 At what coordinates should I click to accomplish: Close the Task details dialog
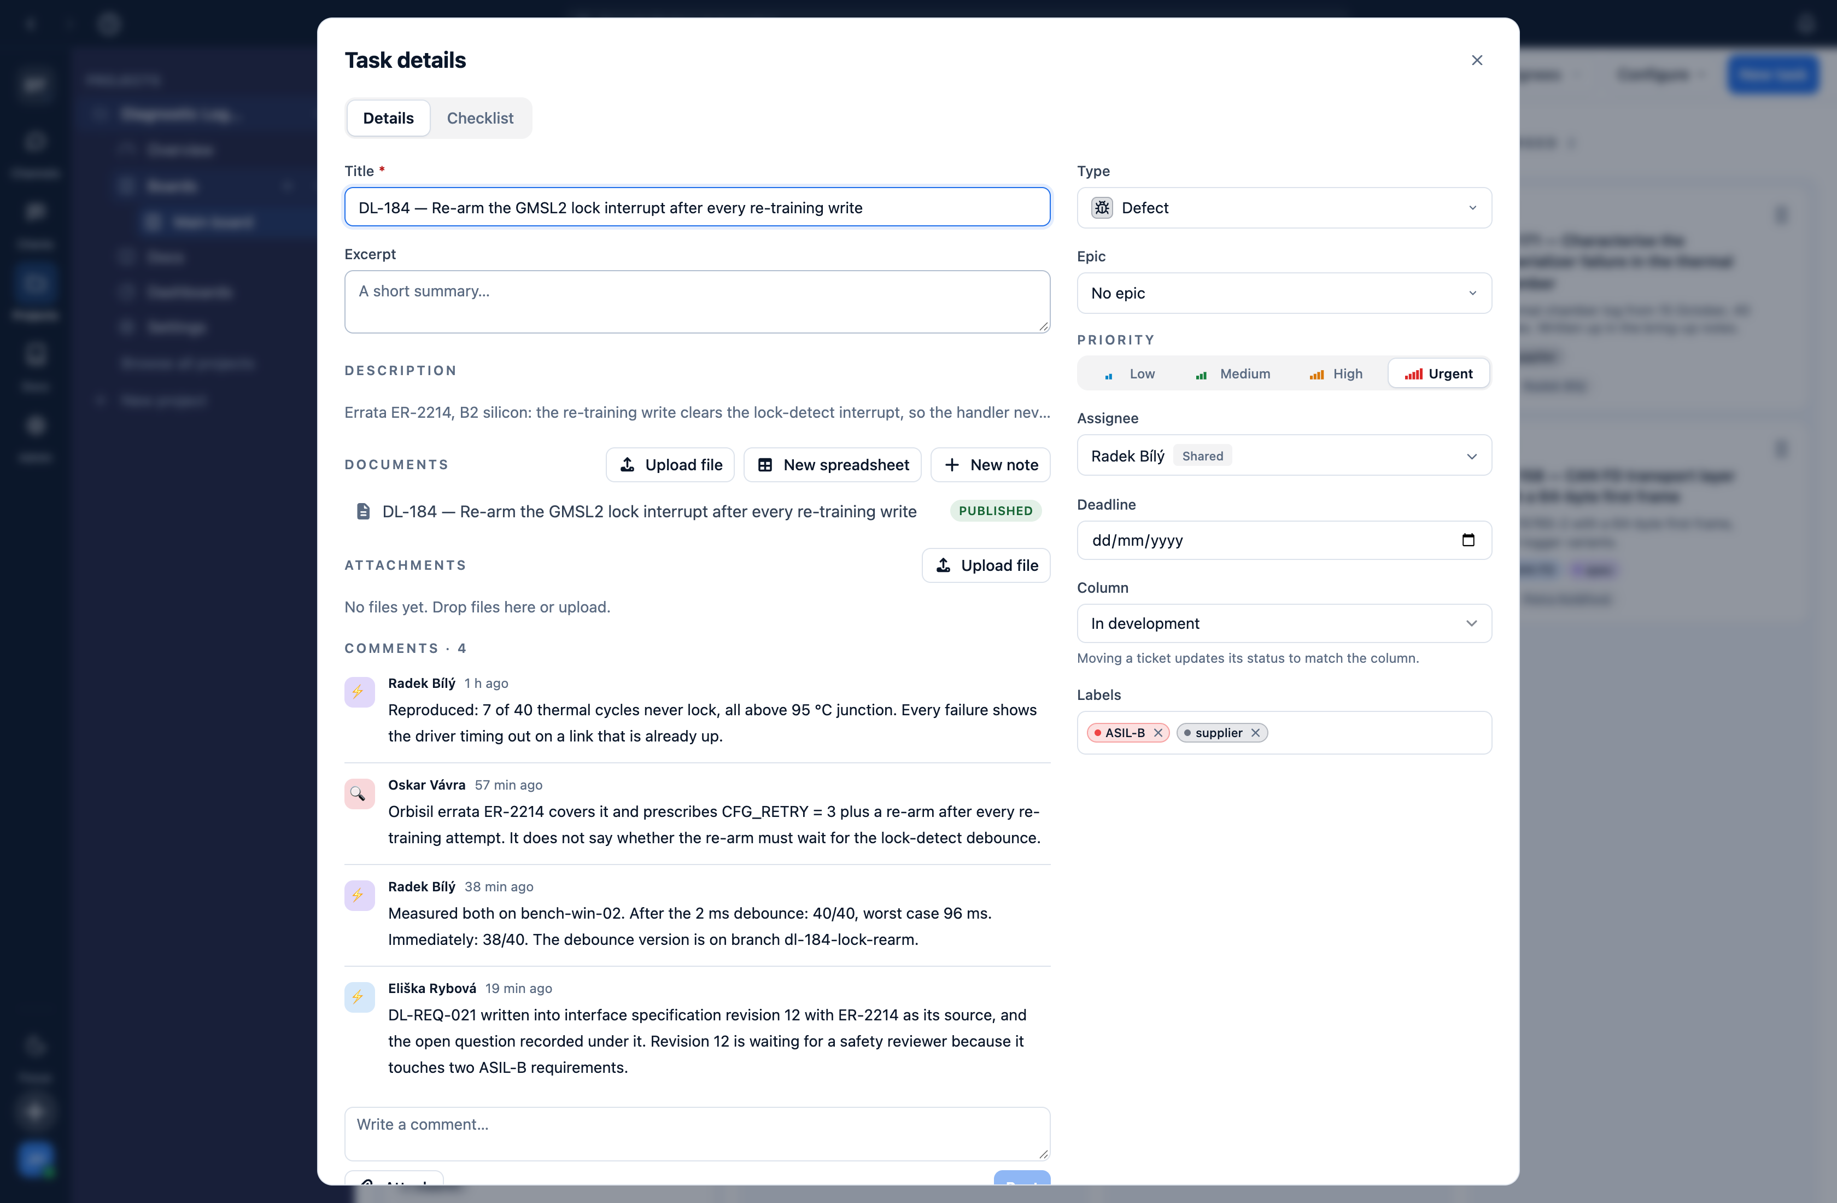click(1477, 60)
